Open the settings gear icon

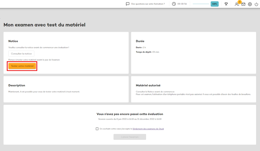click(x=250, y=4)
